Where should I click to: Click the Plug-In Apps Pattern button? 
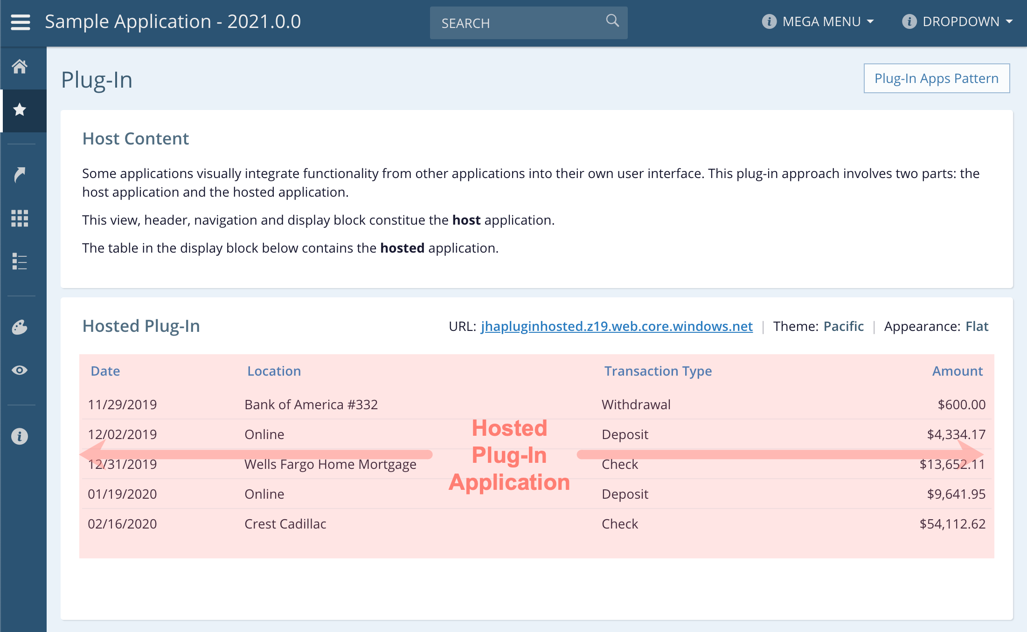[x=936, y=78]
